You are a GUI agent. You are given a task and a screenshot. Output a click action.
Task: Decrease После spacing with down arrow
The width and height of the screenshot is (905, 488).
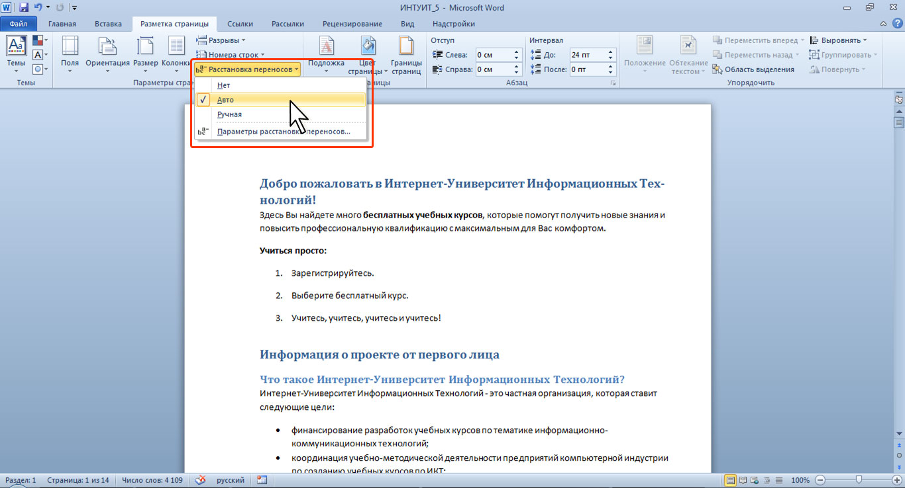[611, 73]
